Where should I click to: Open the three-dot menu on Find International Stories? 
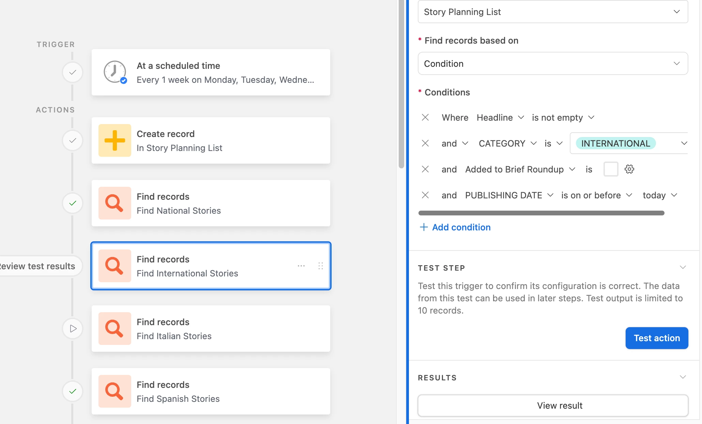pyautogui.click(x=301, y=266)
